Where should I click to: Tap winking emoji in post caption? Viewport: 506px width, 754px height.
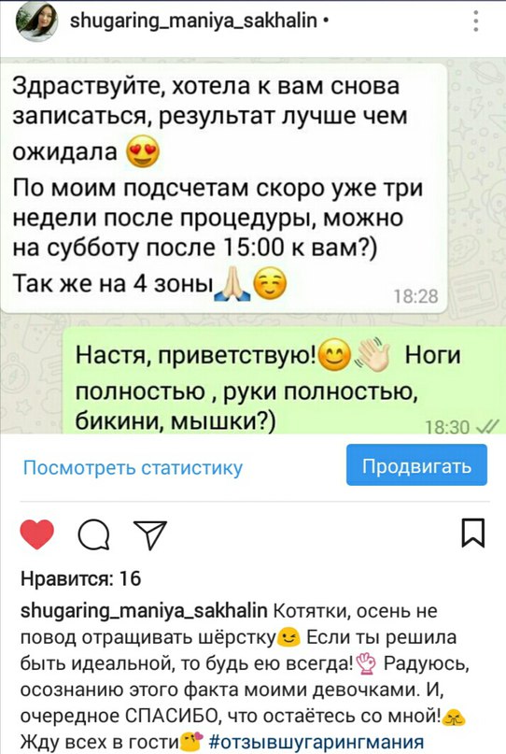[x=289, y=638]
